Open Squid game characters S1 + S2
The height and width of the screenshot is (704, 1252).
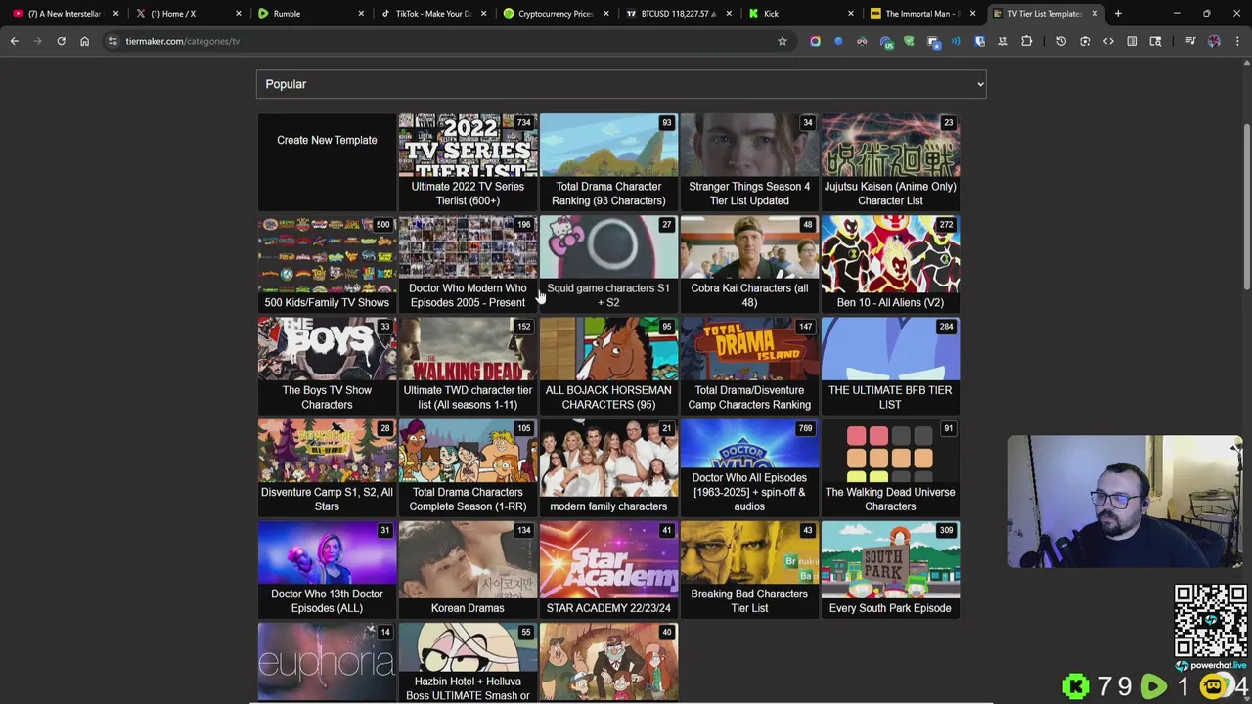tap(608, 263)
